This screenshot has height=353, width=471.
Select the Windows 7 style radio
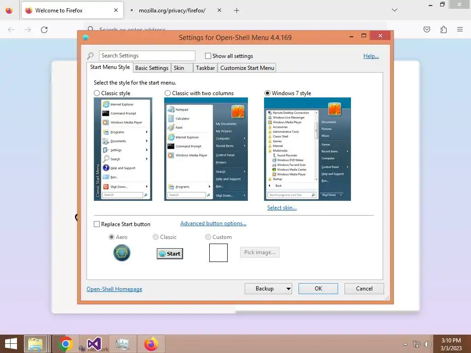pos(267,93)
